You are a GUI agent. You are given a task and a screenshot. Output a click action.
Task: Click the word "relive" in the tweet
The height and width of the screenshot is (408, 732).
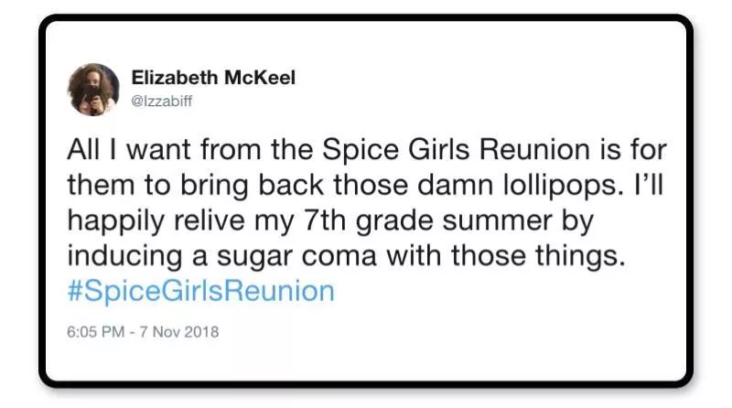click(217, 220)
